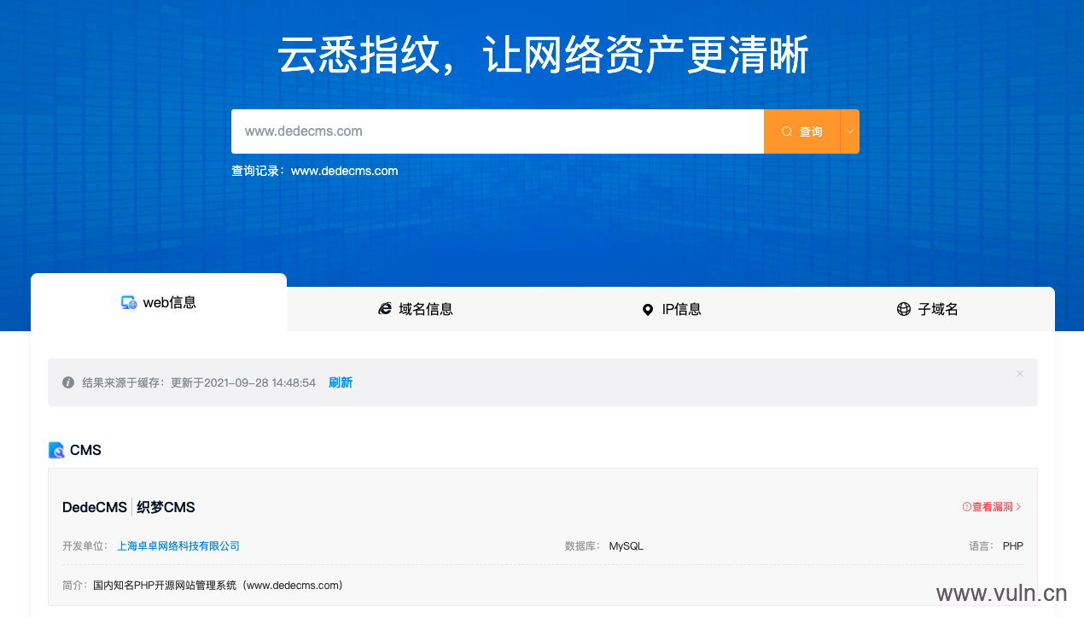Click the CMS section heading
Image resolution: width=1084 pixels, height=618 pixels.
tap(85, 450)
